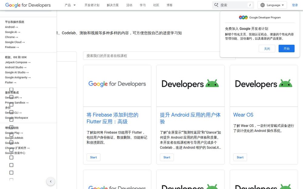Open the 博客 menu item
This screenshot has width=303, height=189.
[169, 5]
